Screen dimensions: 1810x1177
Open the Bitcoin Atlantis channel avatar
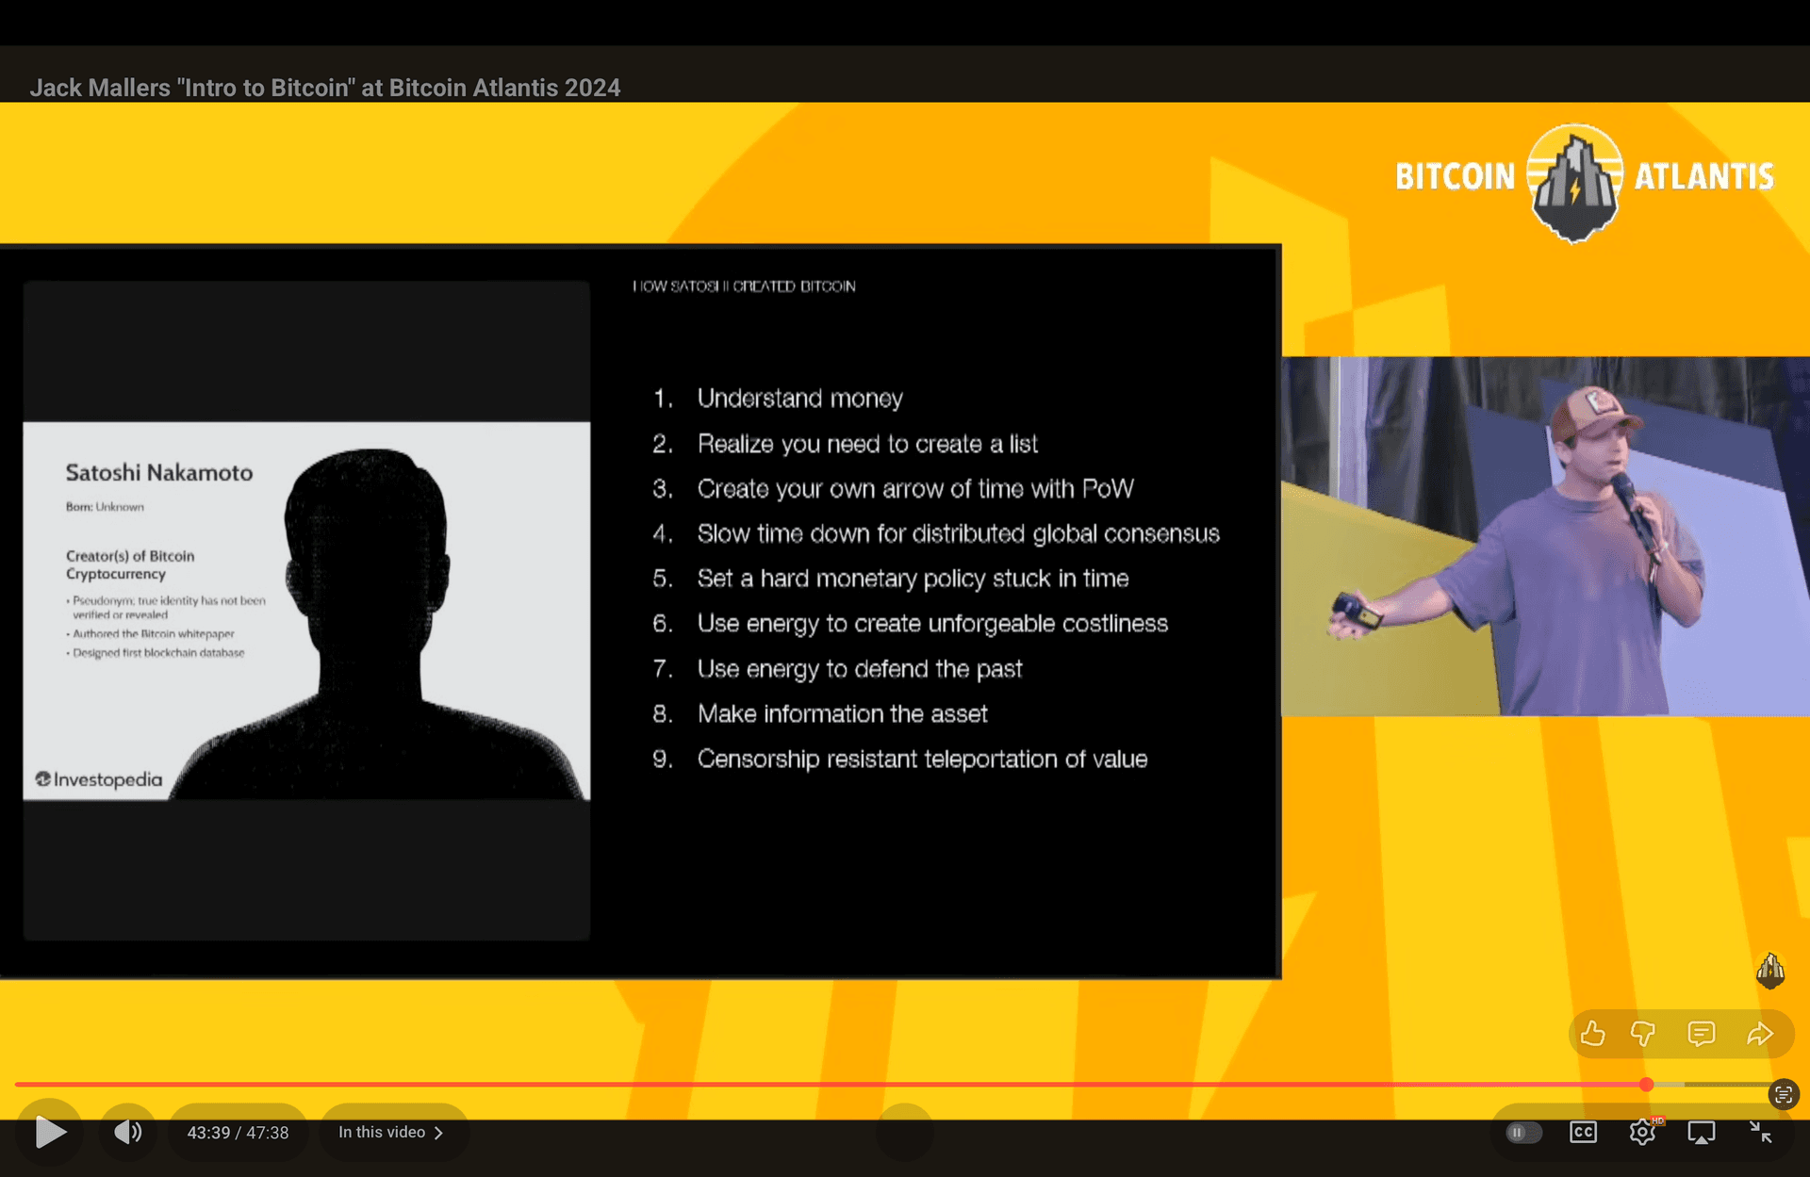pos(1769,971)
